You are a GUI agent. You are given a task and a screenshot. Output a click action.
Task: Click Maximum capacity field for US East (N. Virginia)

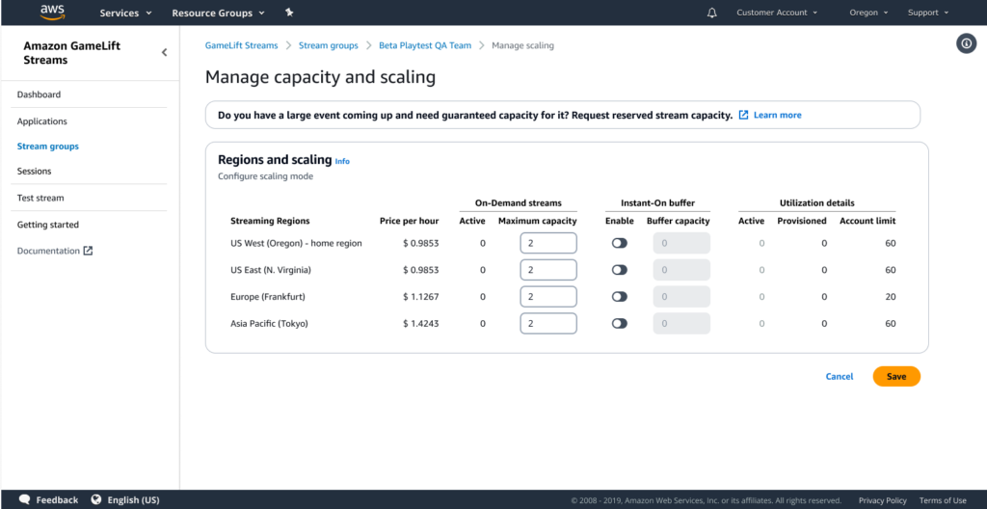(x=548, y=270)
